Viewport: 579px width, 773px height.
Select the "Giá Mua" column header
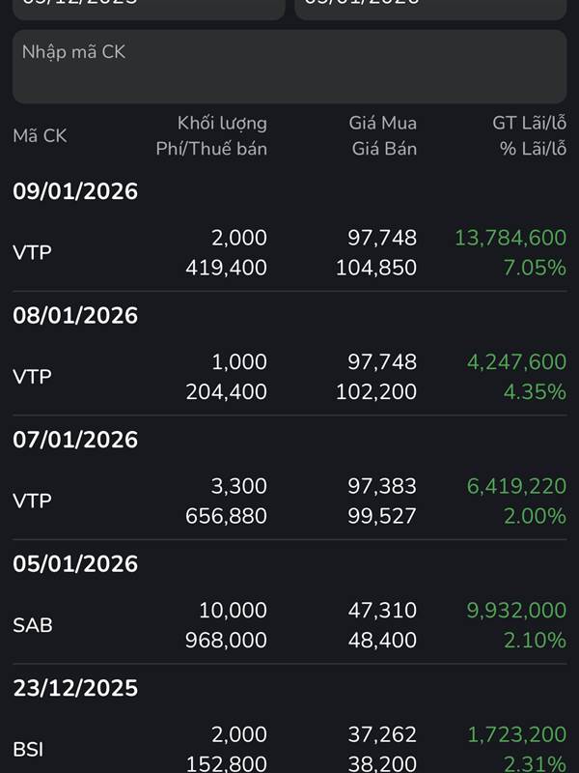click(383, 123)
